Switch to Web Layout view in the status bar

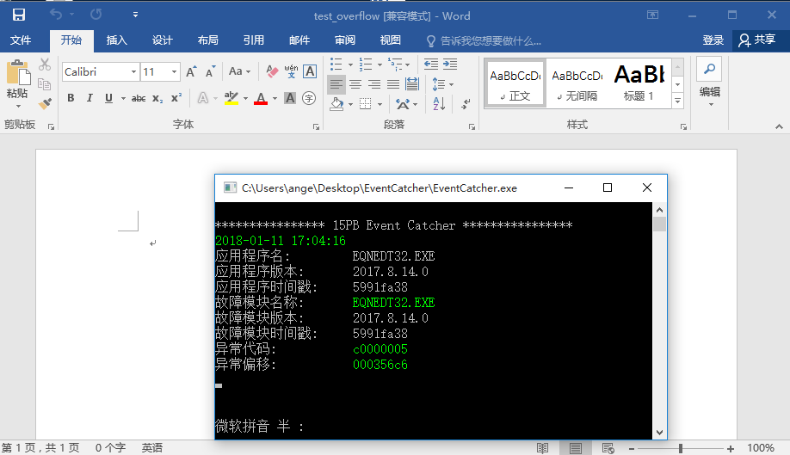[x=608, y=448]
